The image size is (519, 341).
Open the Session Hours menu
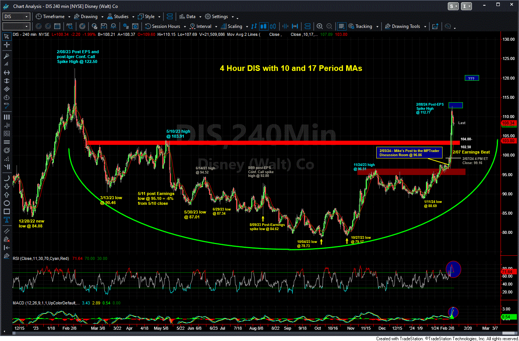click(x=163, y=26)
